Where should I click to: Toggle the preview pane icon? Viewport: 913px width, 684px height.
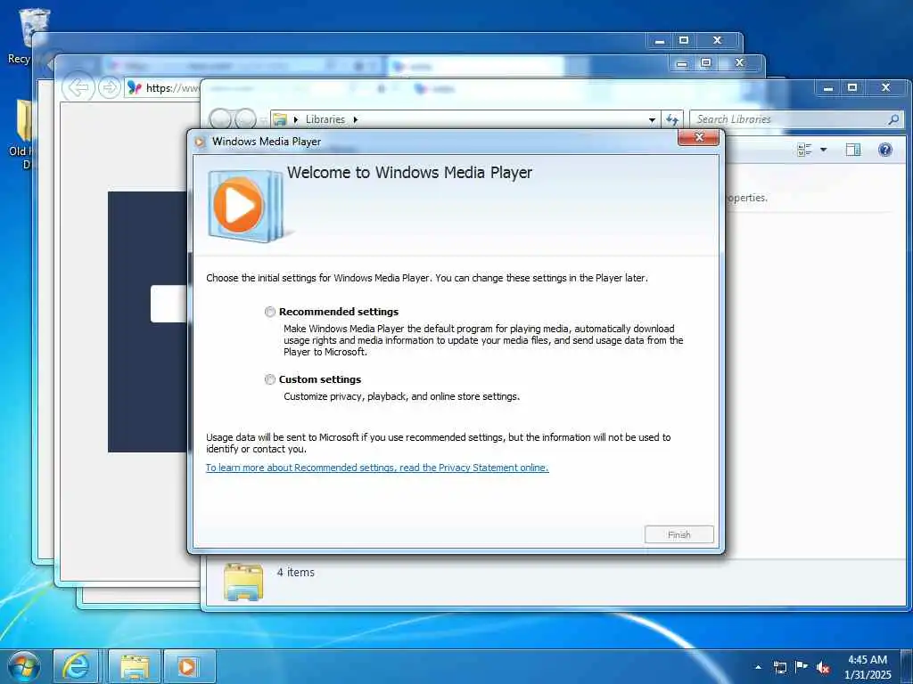point(853,150)
